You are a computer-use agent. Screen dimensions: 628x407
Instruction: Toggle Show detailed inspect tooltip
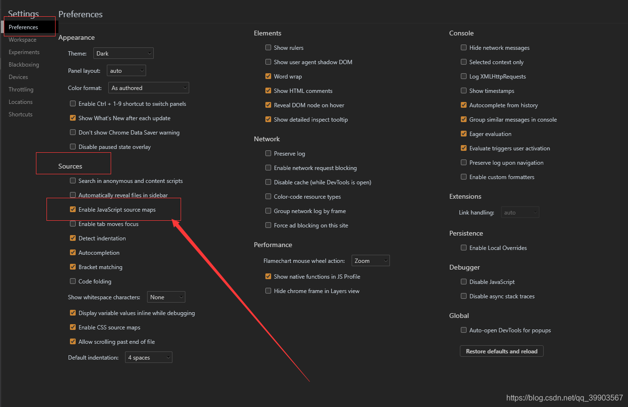point(268,119)
